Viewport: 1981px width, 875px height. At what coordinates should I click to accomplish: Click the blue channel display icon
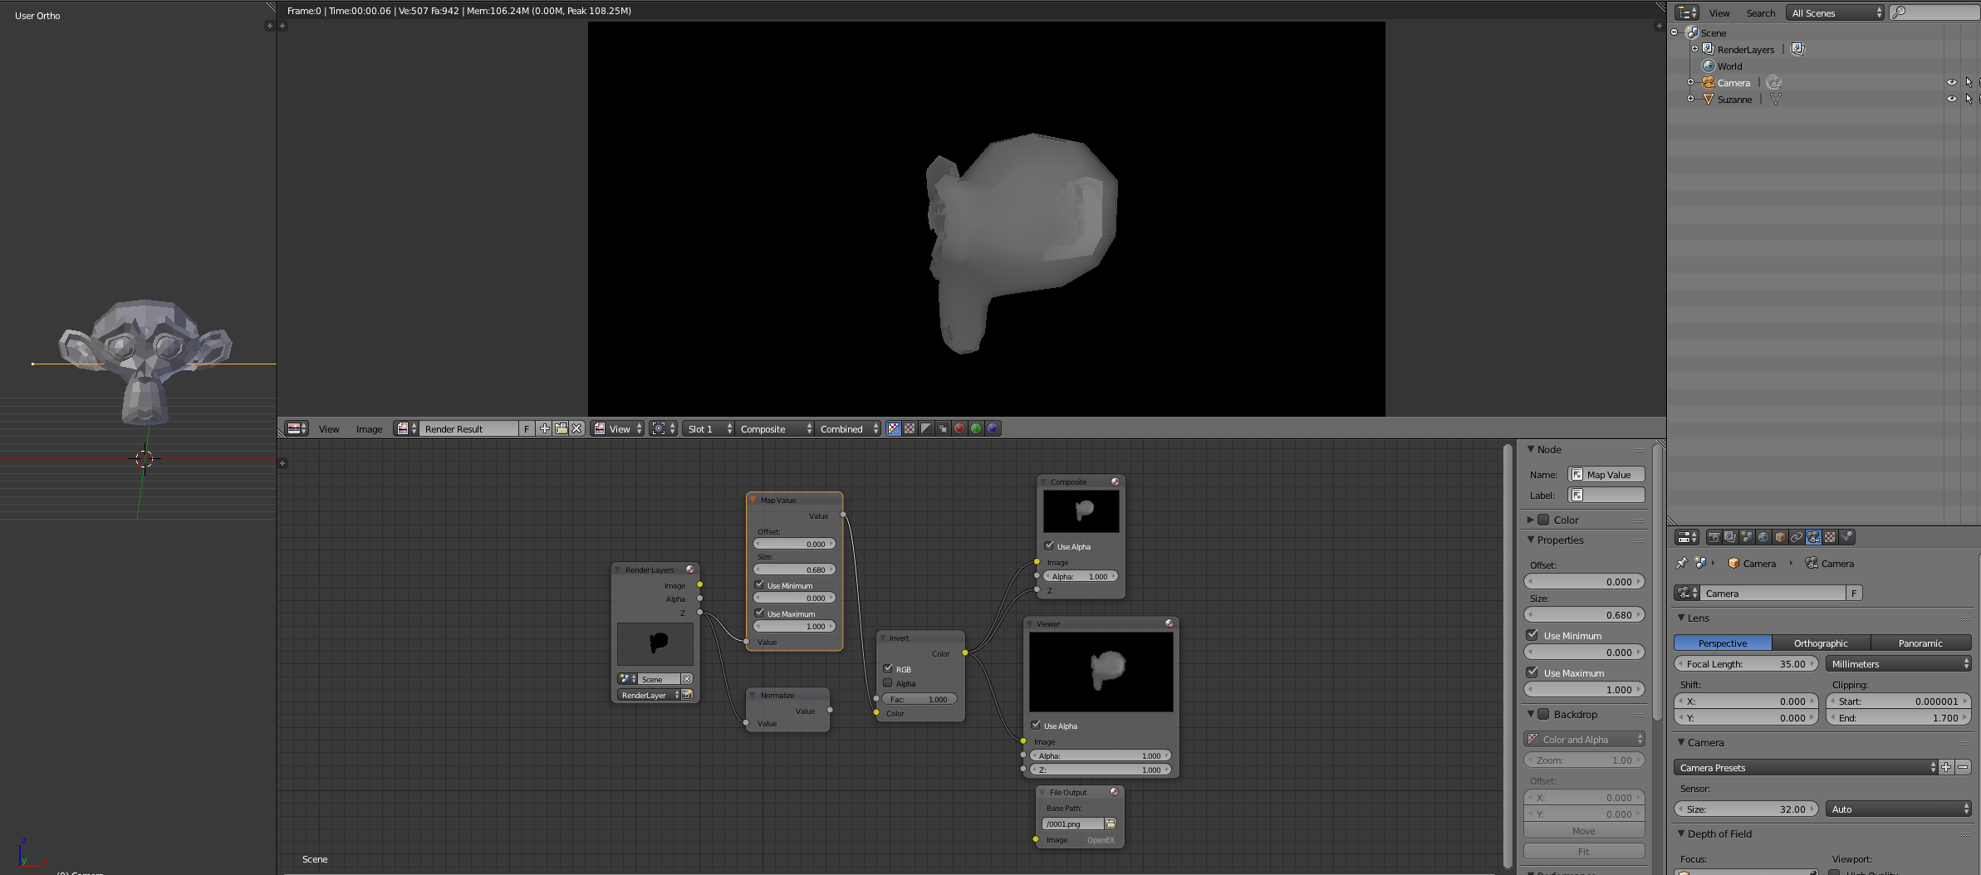[x=993, y=428]
